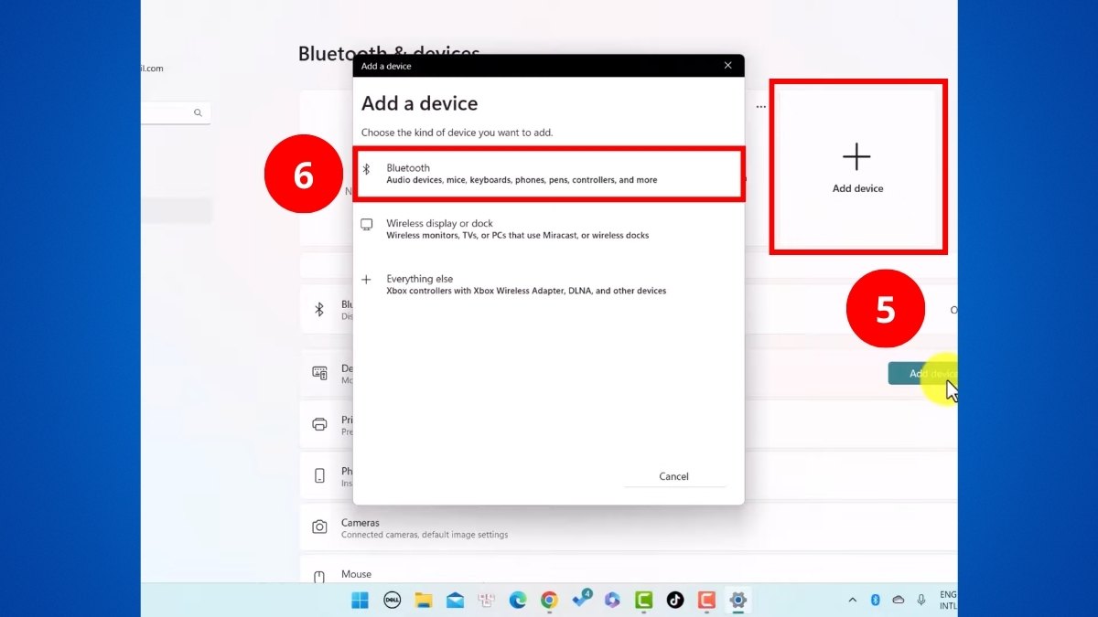This screenshot has width=1098, height=617.
Task: Toggle the microphone in the system tray
Action: coord(920,601)
